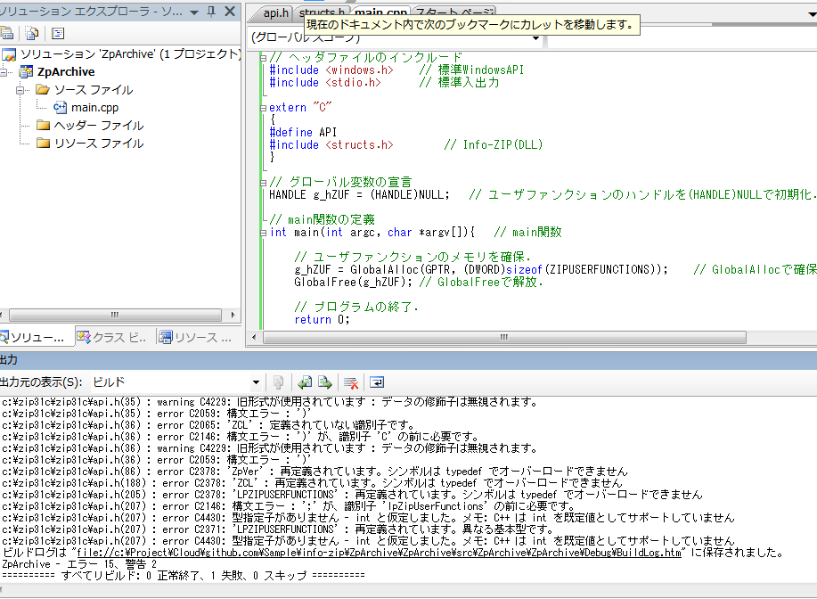
Task: Click the ヘッダー ファイル folder icon
Action: click(44, 125)
